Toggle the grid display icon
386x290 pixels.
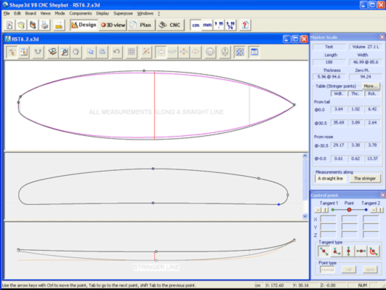[132, 52]
